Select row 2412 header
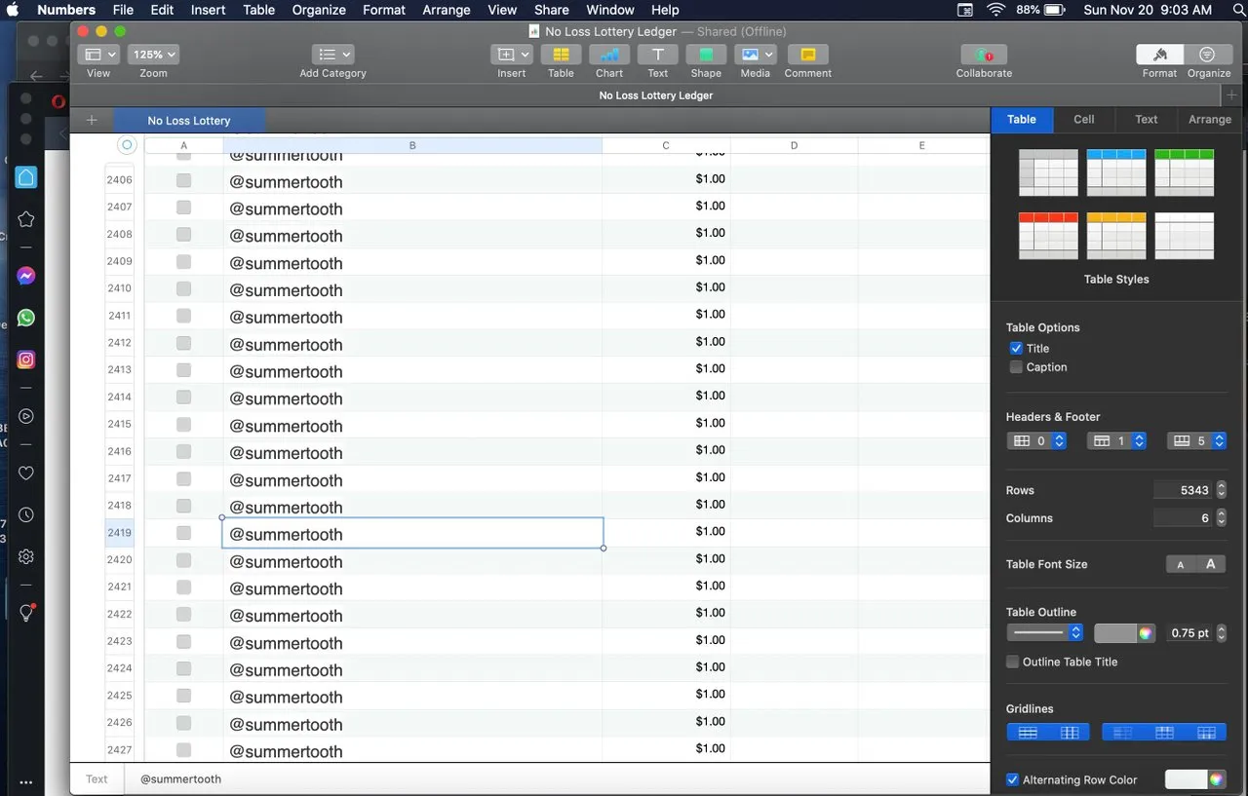The width and height of the screenshot is (1248, 796). click(119, 343)
